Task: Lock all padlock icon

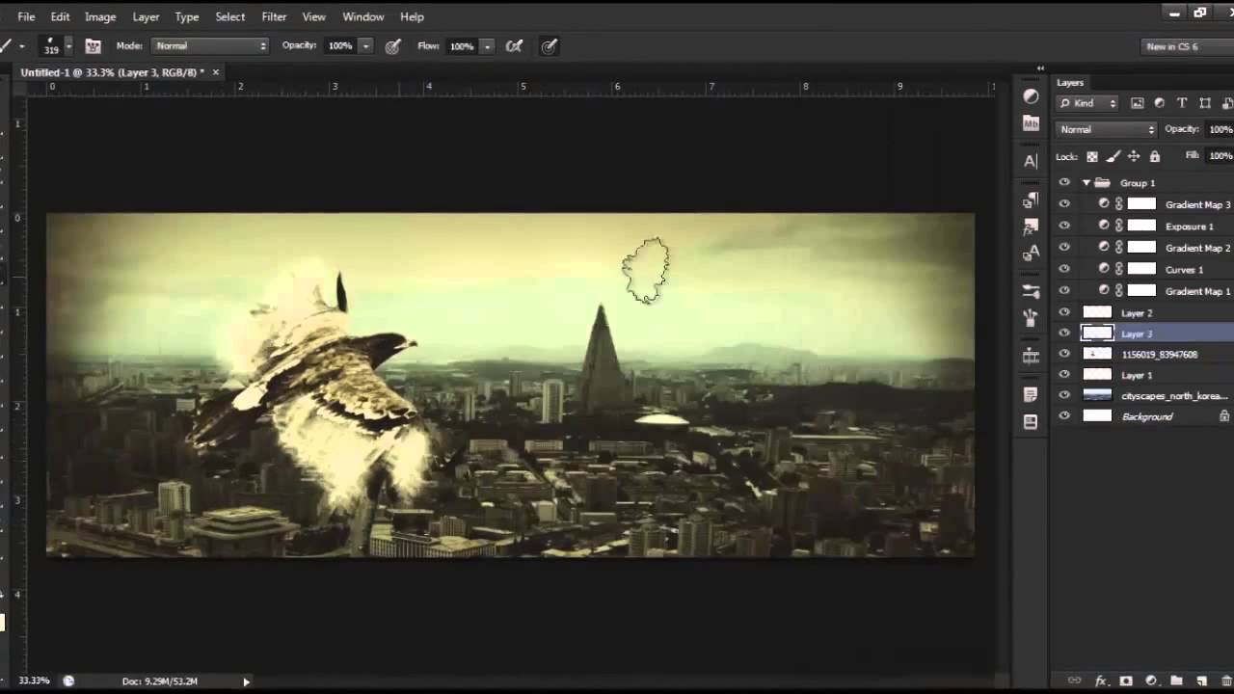Action: pos(1155,156)
